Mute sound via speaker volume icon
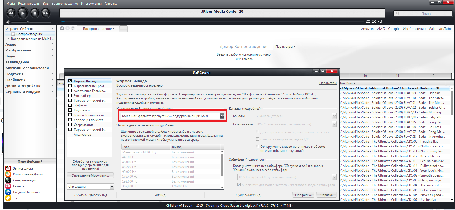 point(8,22)
